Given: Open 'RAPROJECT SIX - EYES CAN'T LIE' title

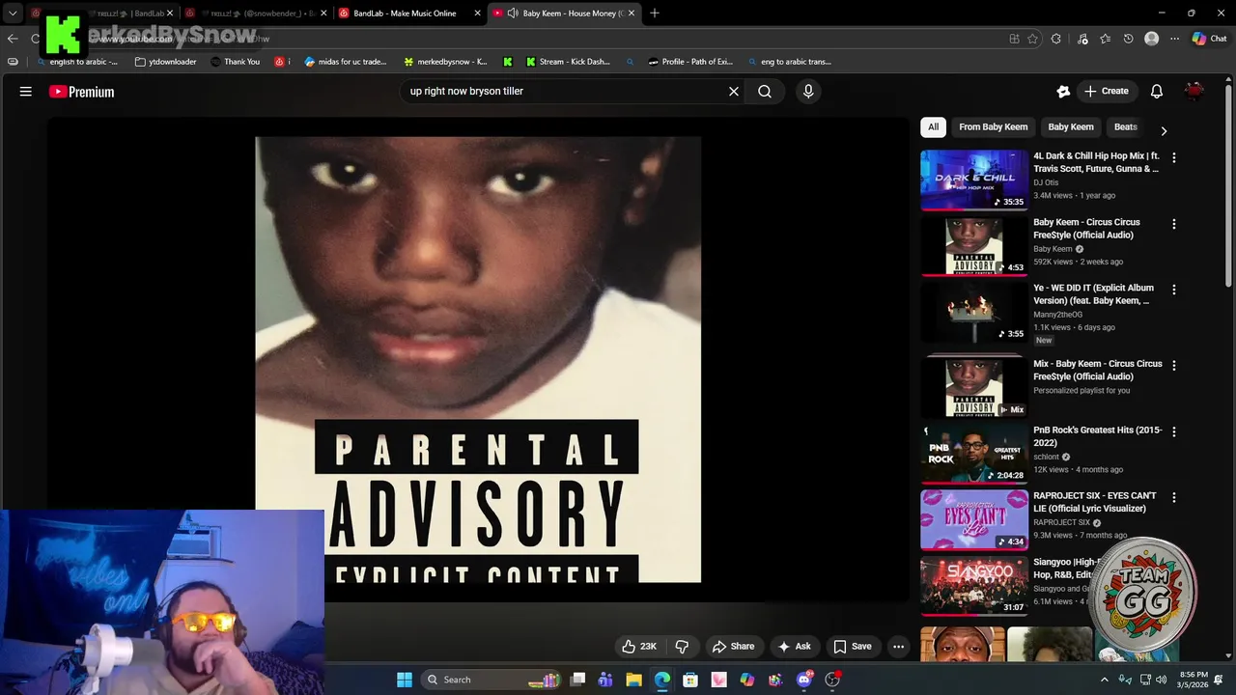Looking at the screenshot, I should pyautogui.click(x=1095, y=502).
